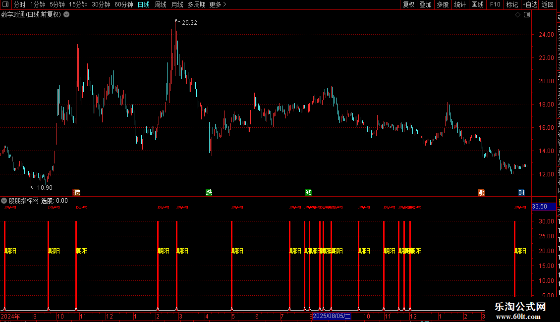Click the 24.00 price axis label
Screen dimensions: 560x322
point(546,35)
